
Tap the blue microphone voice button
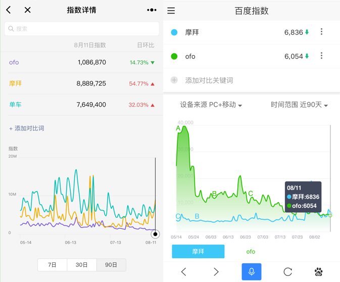[252, 271]
